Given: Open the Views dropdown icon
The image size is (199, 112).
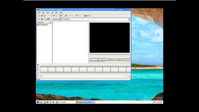Looking at the screenshot, I should (x=49, y=19).
